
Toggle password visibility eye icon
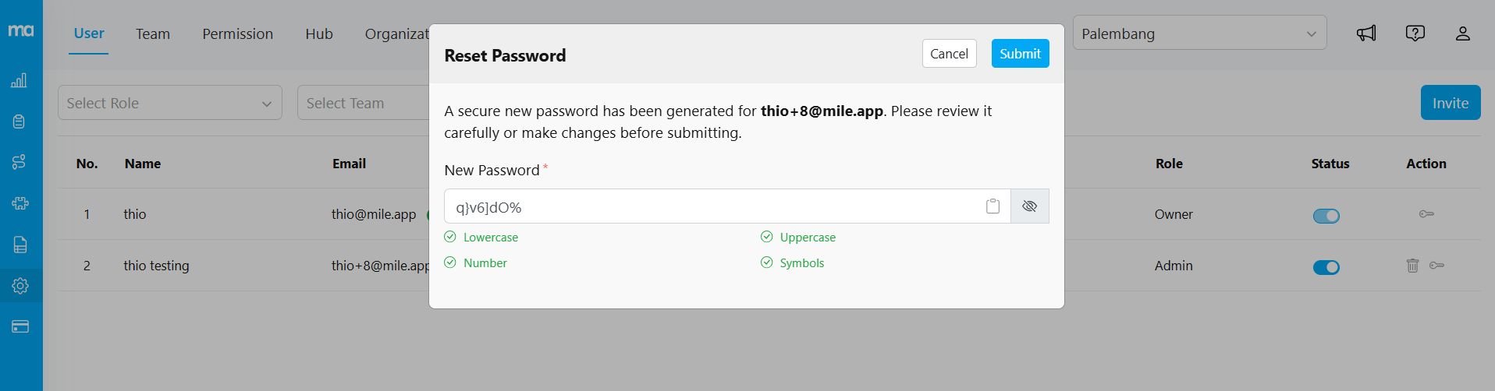(x=1029, y=206)
